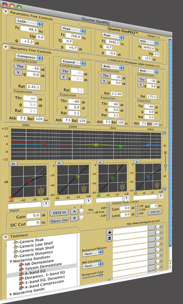Open the RMS Calculation dropdown
Viewport: 183px width, 304px height.
click(93, 266)
